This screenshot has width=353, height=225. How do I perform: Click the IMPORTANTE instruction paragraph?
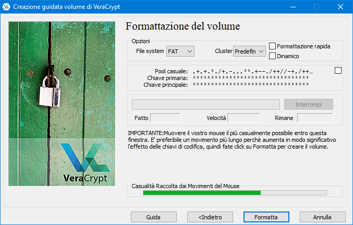232,140
